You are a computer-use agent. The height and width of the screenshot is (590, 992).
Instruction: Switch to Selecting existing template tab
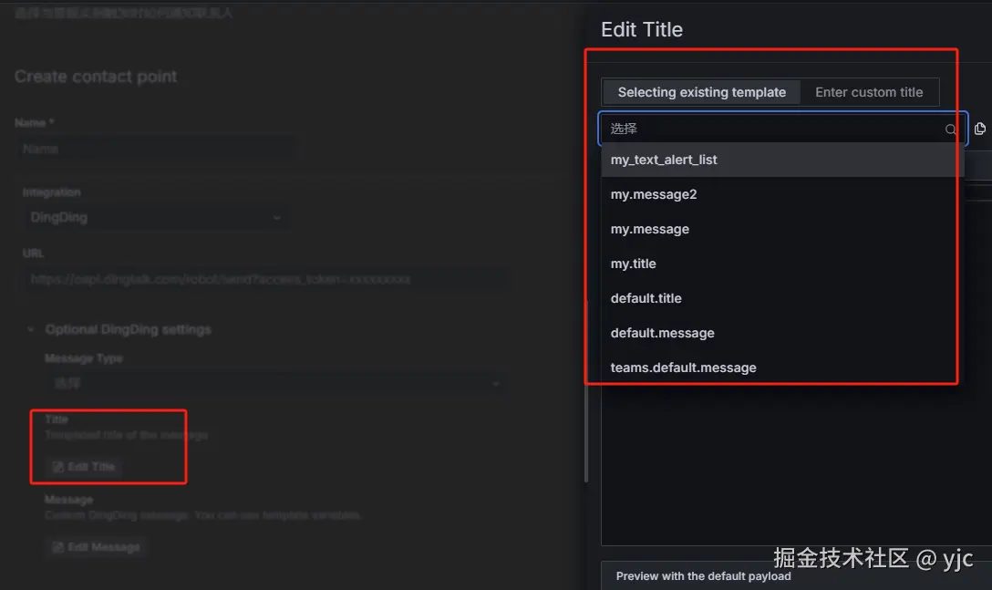pos(701,92)
